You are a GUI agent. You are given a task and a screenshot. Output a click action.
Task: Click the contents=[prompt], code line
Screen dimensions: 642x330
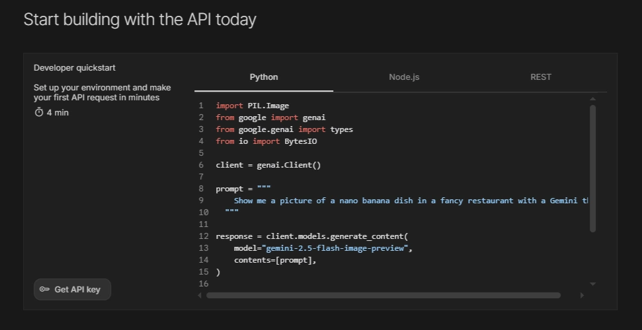[x=275, y=260]
